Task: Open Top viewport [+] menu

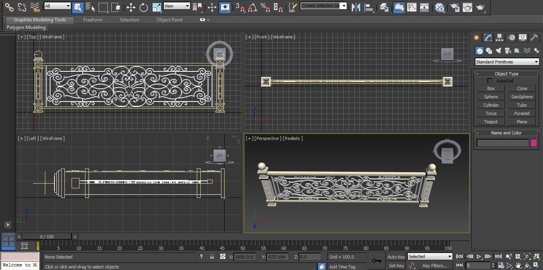Action: point(21,37)
